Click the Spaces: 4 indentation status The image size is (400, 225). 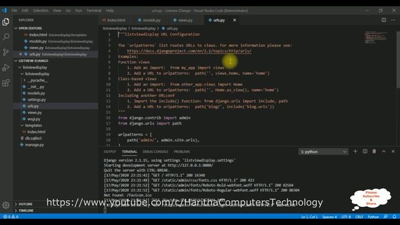pyautogui.click(x=329, y=217)
